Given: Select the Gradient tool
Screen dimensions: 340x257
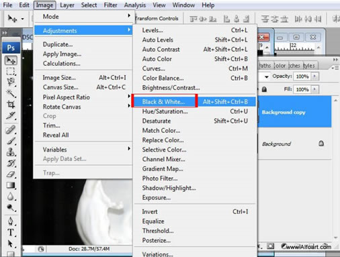Looking at the screenshot, I should pyautogui.click(x=11, y=185).
